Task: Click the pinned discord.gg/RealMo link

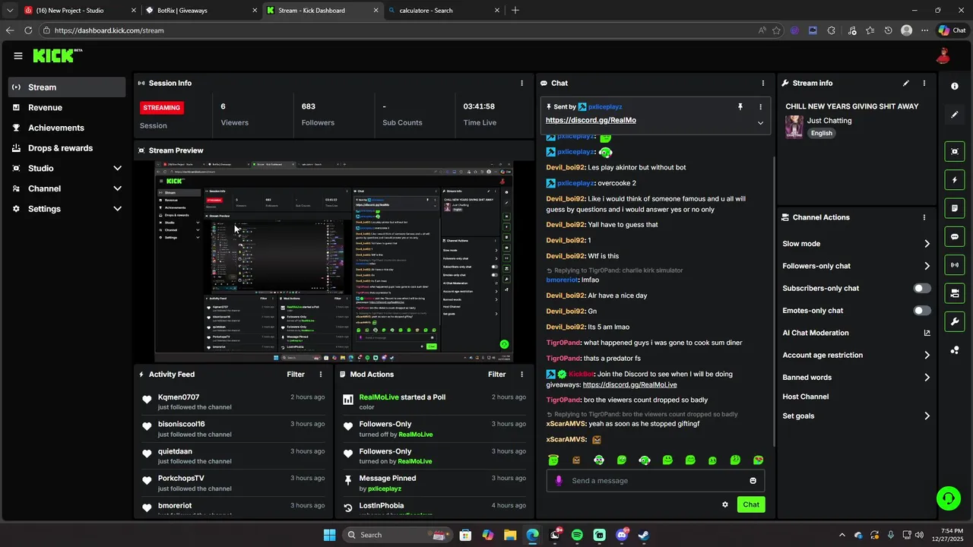Action: tap(591, 120)
